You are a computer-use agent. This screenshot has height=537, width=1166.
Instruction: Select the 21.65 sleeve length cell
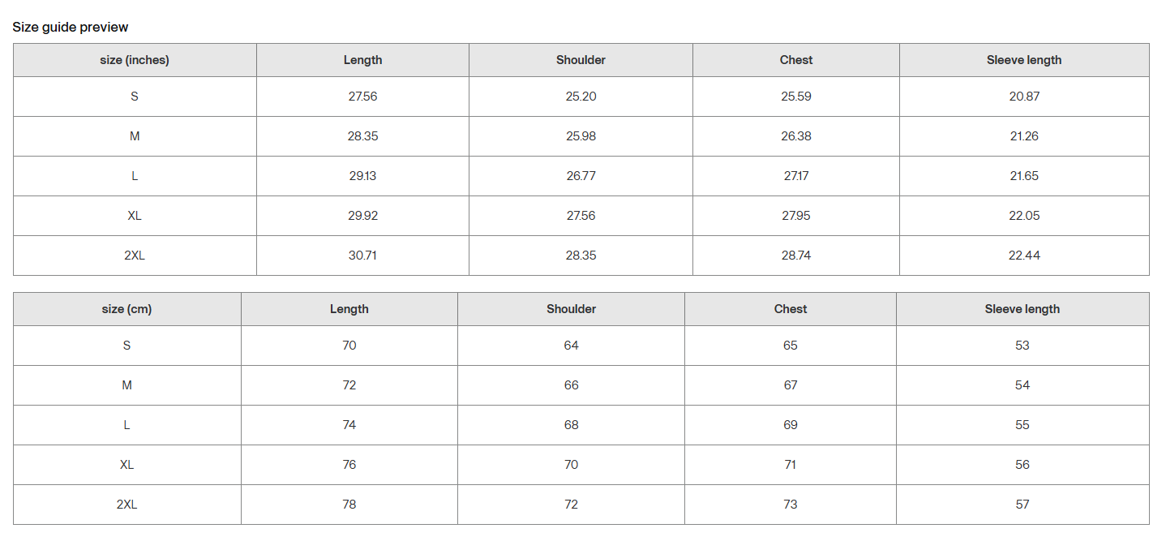click(x=1024, y=176)
